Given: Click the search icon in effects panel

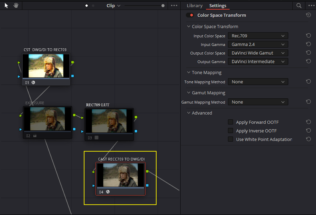Looking at the screenshot, I should click(299, 6).
